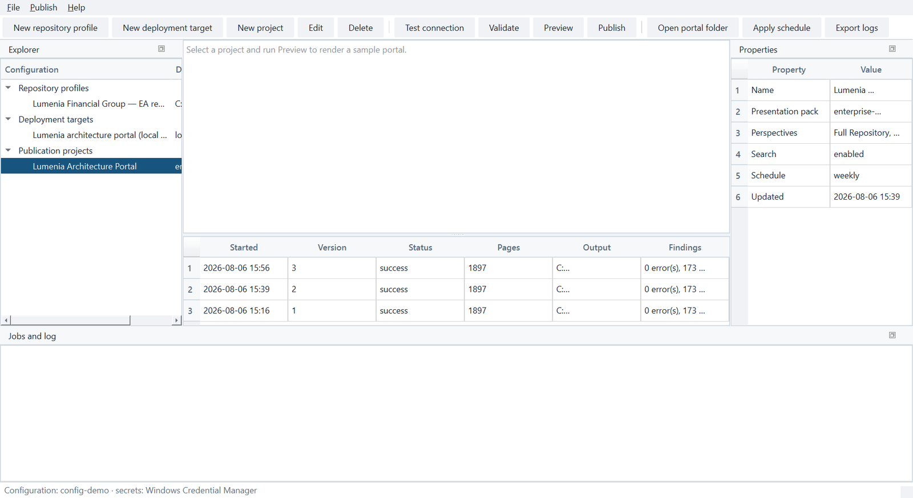
Task: Click status bar configuration text
Action: tap(130, 491)
